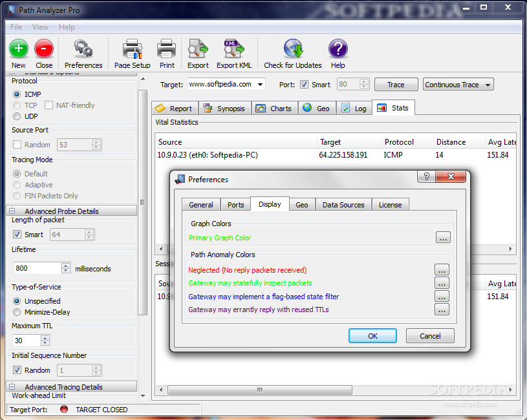The width and height of the screenshot is (527, 420).
Task: Click the red Close trace icon
Action: point(44,48)
